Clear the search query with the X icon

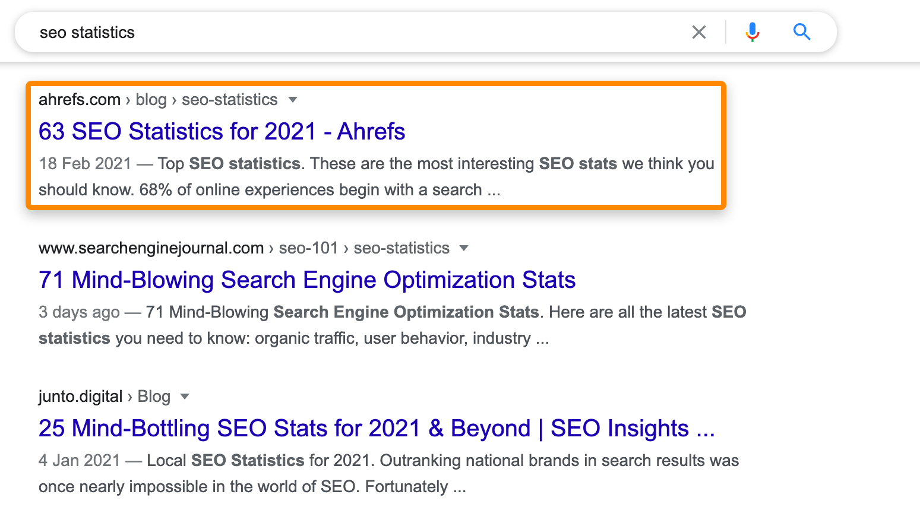click(699, 32)
